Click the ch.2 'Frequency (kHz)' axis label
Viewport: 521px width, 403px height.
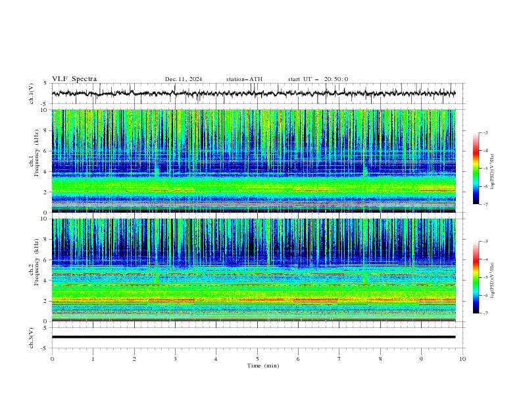tap(37, 262)
